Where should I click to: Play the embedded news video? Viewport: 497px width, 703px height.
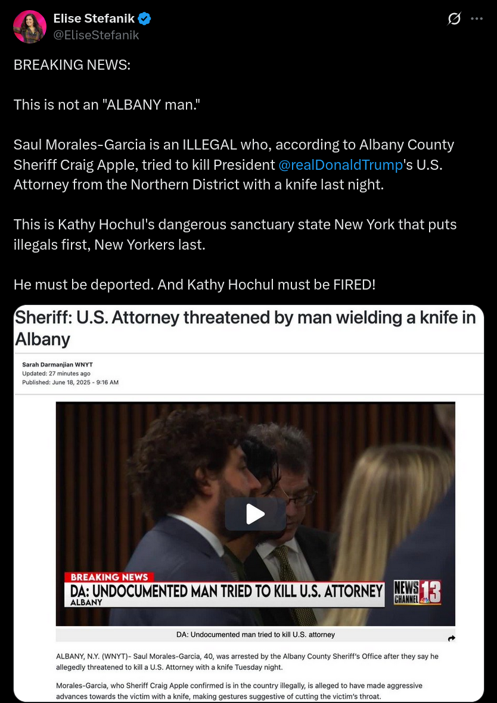[x=255, y=514]
